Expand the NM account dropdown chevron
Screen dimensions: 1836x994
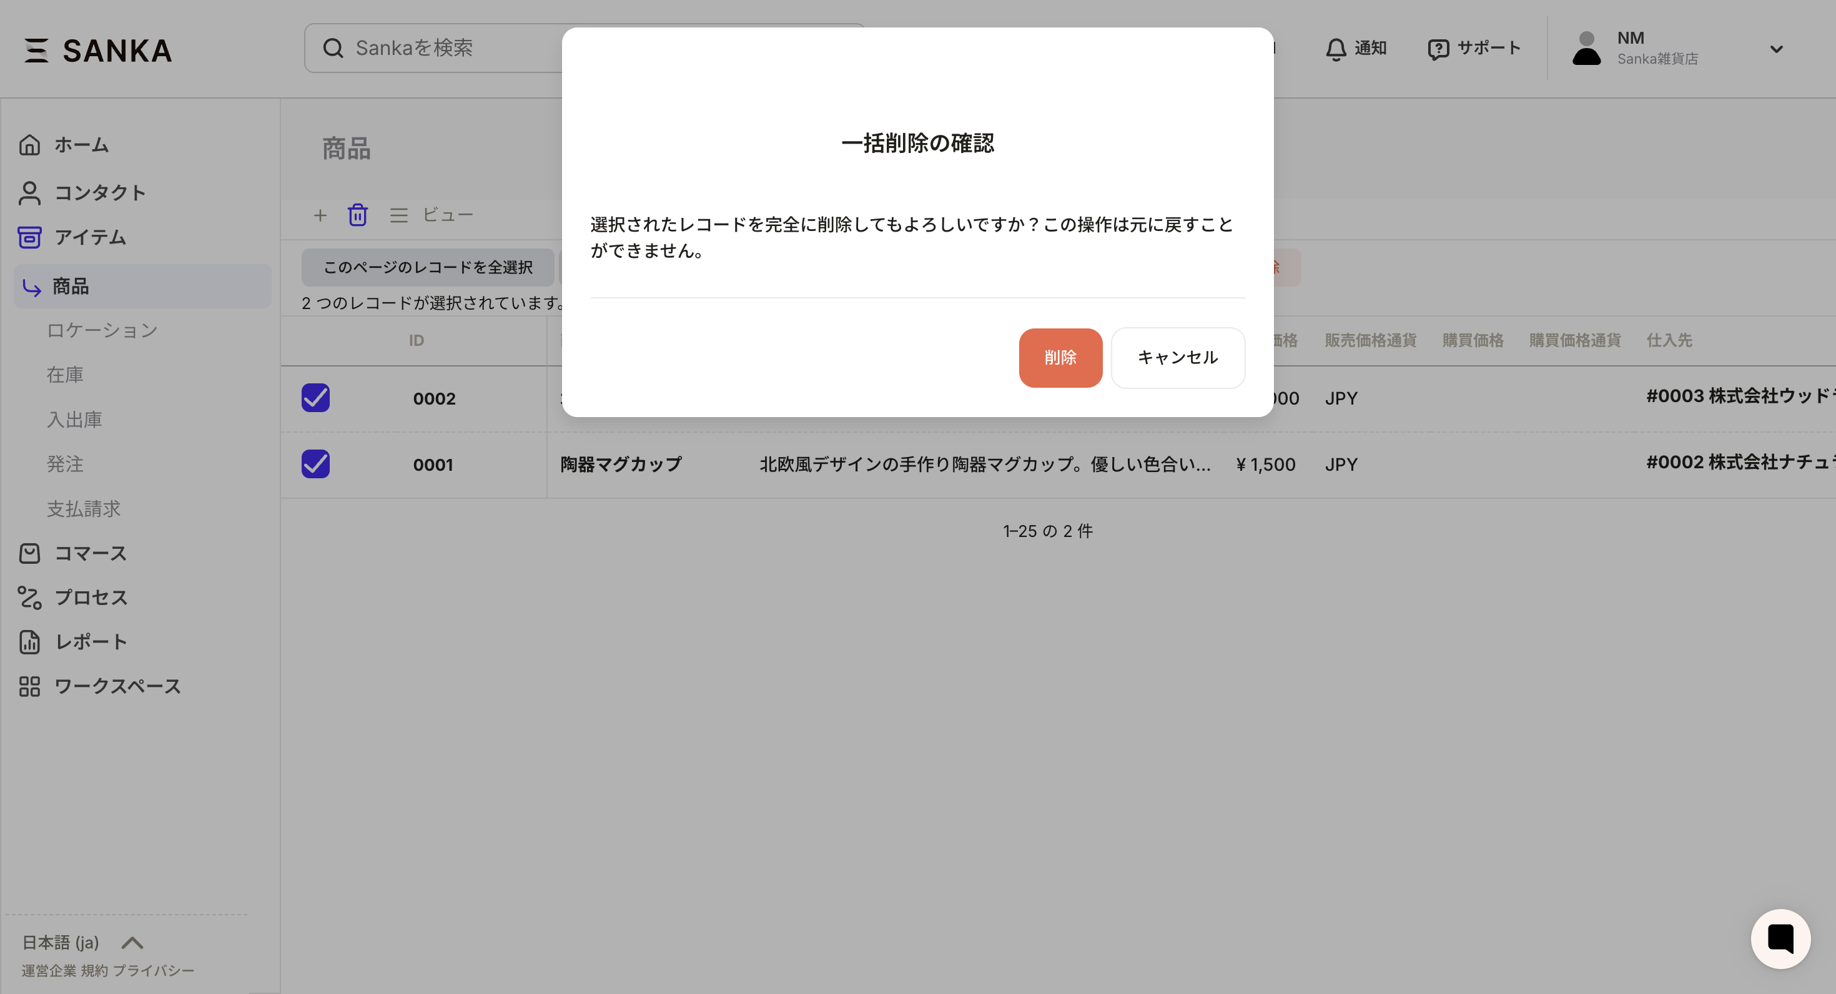click(1775, 49)
